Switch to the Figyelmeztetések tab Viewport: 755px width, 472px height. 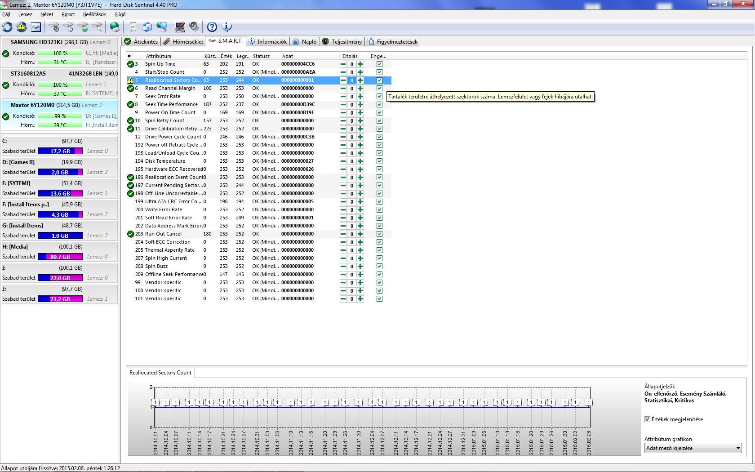(x=393, y=42)
